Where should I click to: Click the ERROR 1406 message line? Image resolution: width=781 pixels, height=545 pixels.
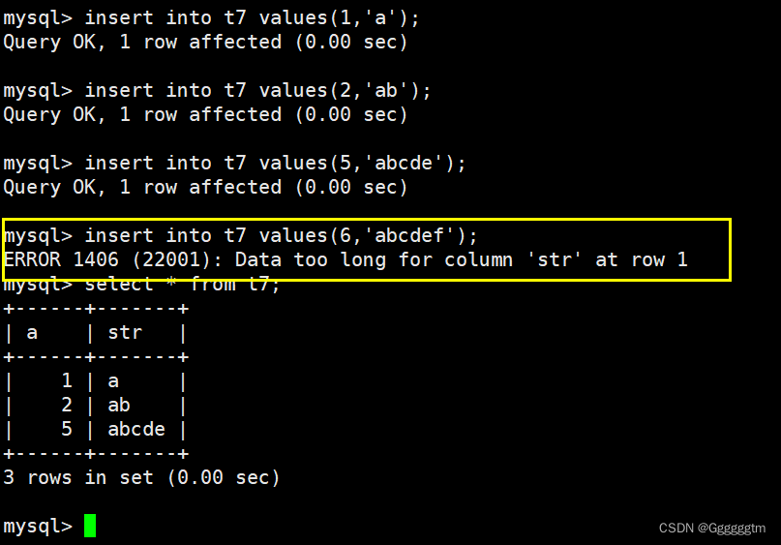pyautogui.click(x=345, y=259)
